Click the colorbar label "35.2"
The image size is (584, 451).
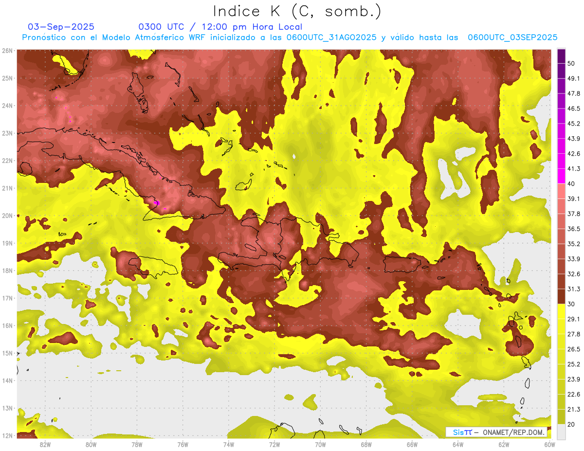(x=574, y=244)
